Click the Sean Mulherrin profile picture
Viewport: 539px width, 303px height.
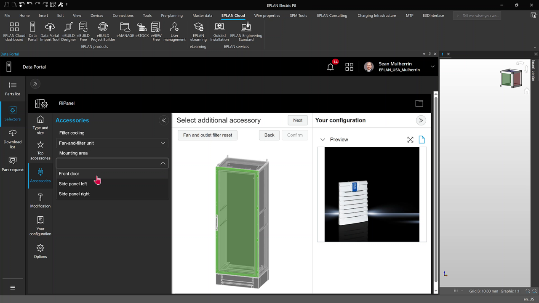[369, 66]
